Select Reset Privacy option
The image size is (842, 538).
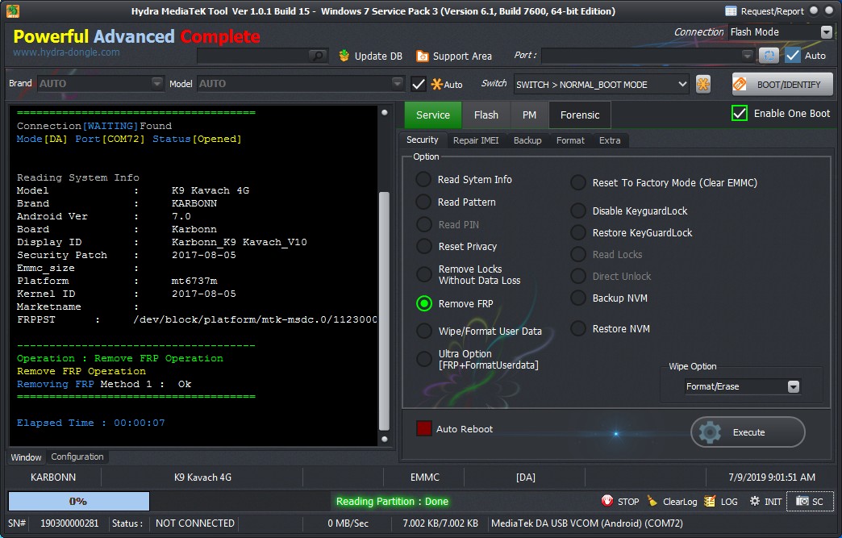(x=423, y=247)
